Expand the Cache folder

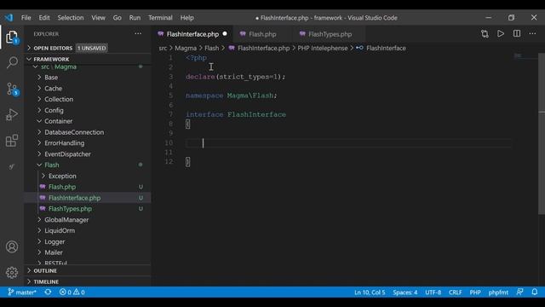pos(87,89)
